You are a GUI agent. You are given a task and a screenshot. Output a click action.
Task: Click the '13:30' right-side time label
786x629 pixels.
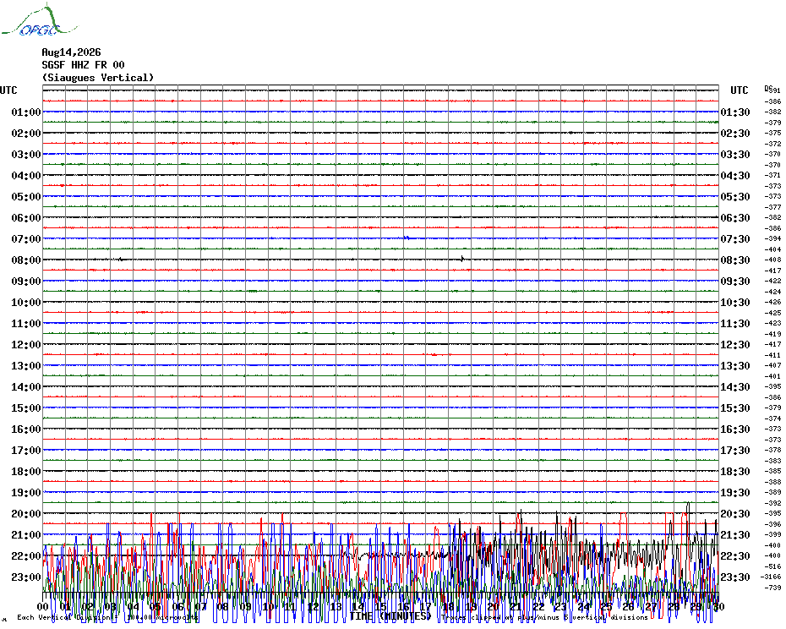[735, 366]
